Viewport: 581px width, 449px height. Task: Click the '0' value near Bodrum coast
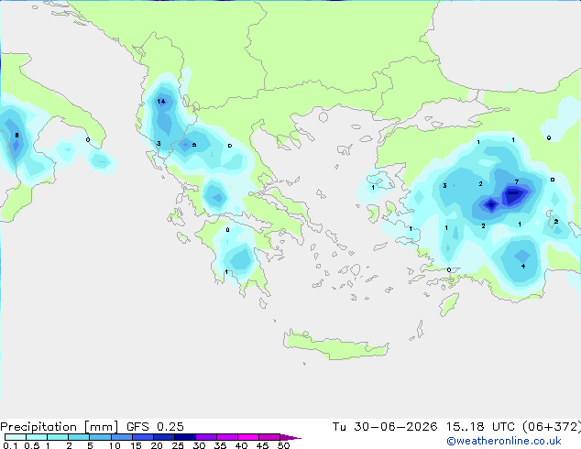pos(449,269)
